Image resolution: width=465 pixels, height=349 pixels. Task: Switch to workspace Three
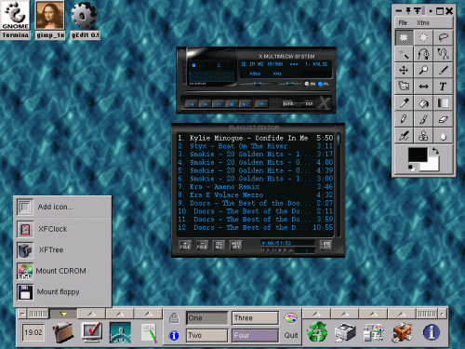pos(255,318)
